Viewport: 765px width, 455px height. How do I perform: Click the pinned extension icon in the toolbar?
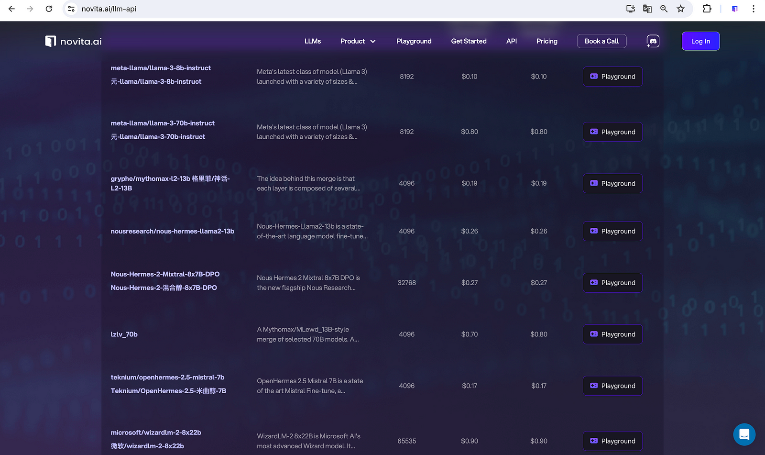(735, 9)
